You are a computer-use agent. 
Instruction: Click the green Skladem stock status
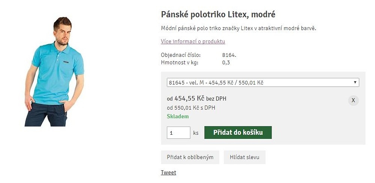[x=178, y=116]
